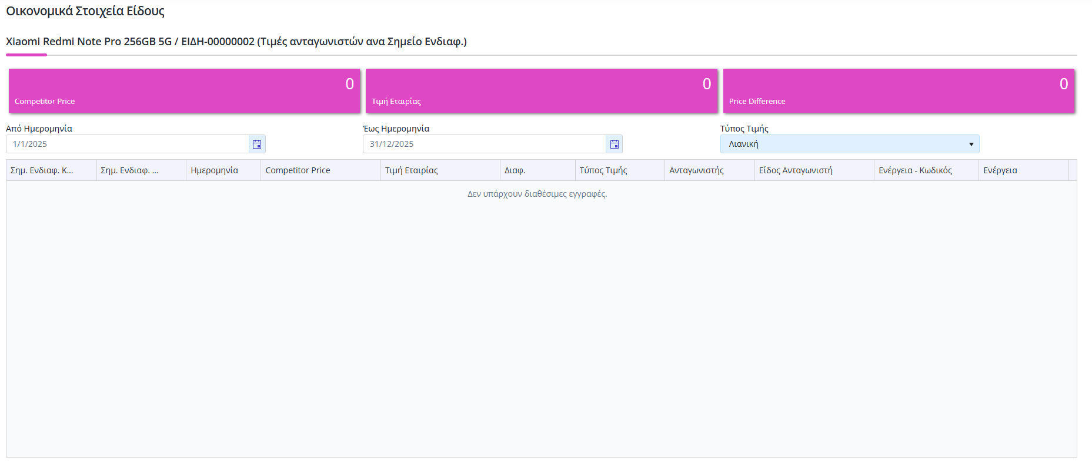Image resolution: width=1092 pixels, height=464 pixels.
Task: Sort by the Τιμή Εταιρίας column header
Action: tap(440, 170)
